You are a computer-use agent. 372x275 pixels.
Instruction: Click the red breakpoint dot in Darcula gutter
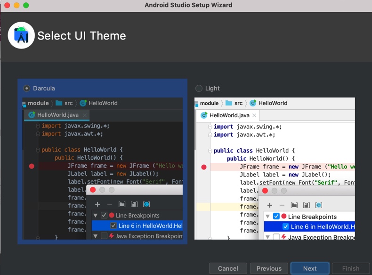(x=32, y=166)
